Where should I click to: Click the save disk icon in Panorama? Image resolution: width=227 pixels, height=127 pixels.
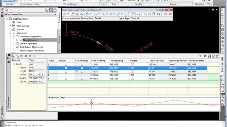209,56
